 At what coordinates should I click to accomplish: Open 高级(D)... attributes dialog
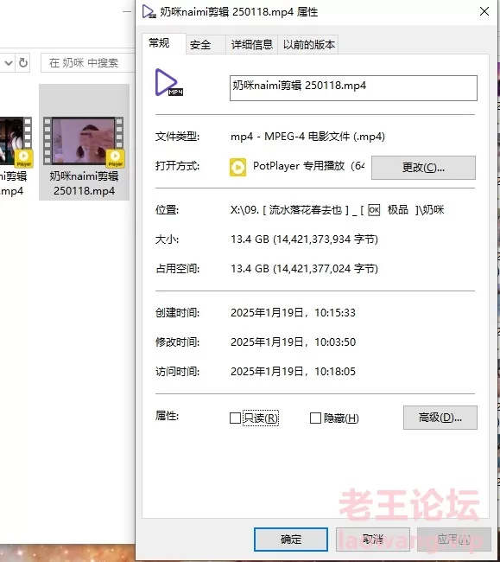coord(440,418)
